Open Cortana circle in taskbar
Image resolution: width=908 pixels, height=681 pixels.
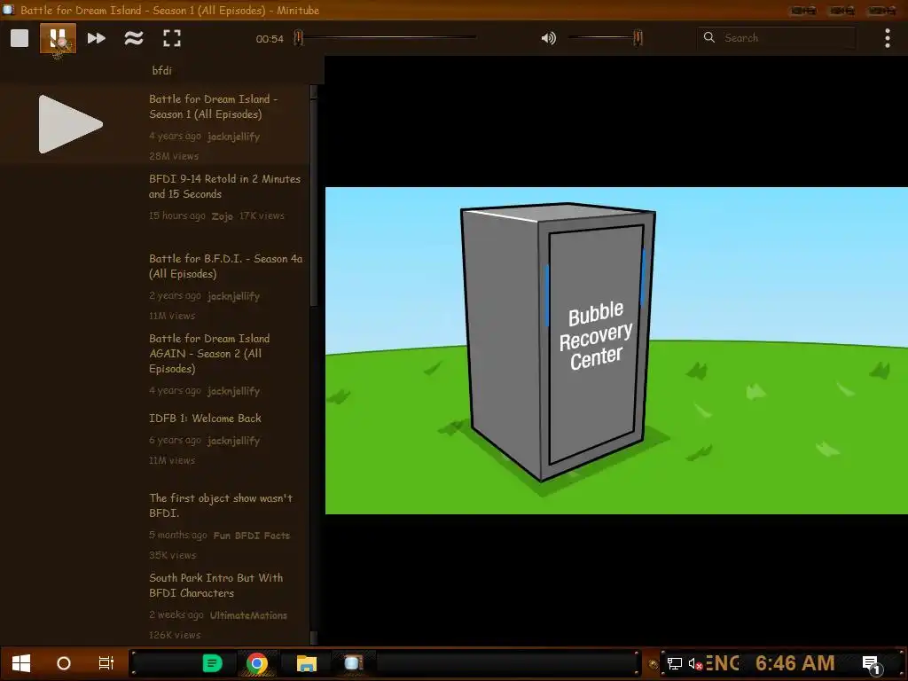click(64, 663)
